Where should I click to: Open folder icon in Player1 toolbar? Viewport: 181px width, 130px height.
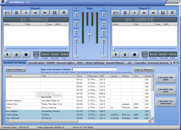[7, 13]
